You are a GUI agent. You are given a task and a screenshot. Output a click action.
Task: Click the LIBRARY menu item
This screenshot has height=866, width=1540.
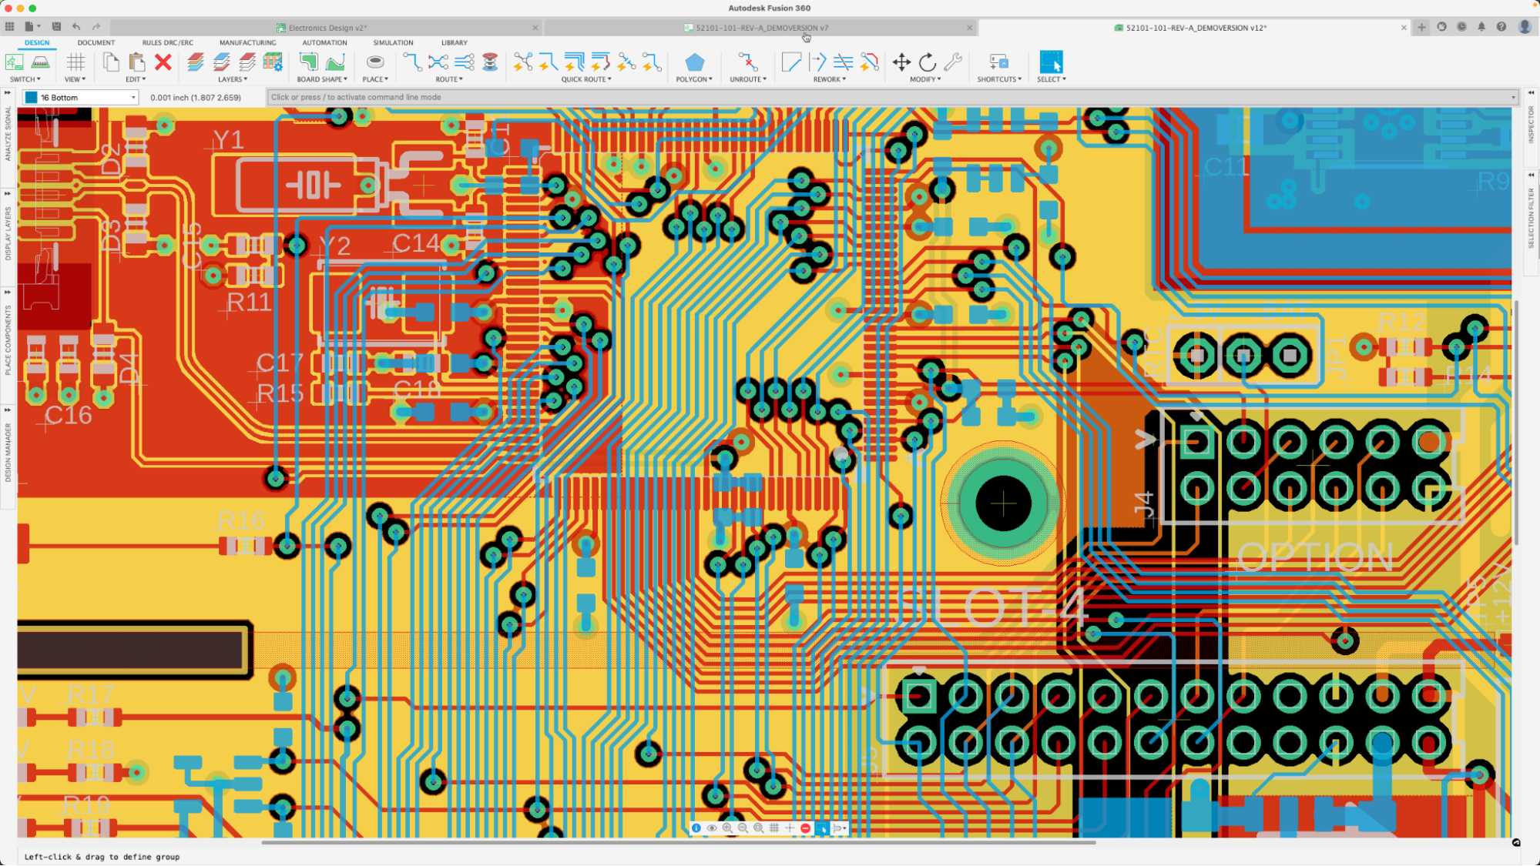pyautogui.click(x=454, y=42)
